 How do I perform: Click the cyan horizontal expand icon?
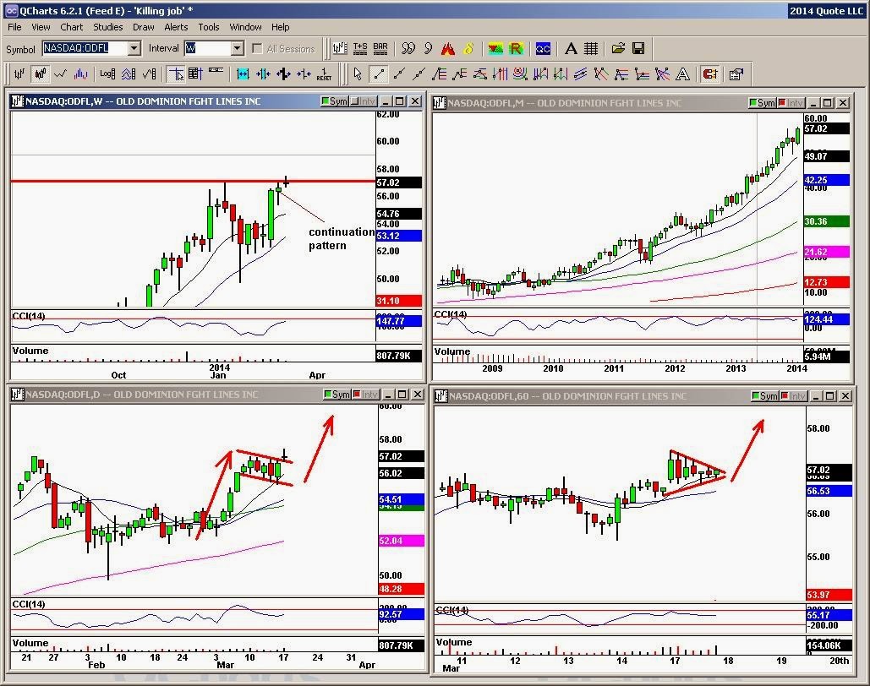click(x=243, y=73)
